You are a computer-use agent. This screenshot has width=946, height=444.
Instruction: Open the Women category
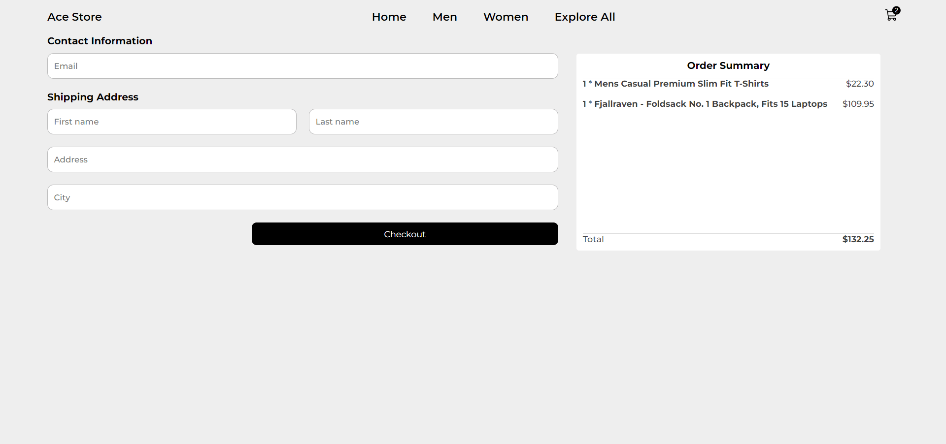pos(506,17)
